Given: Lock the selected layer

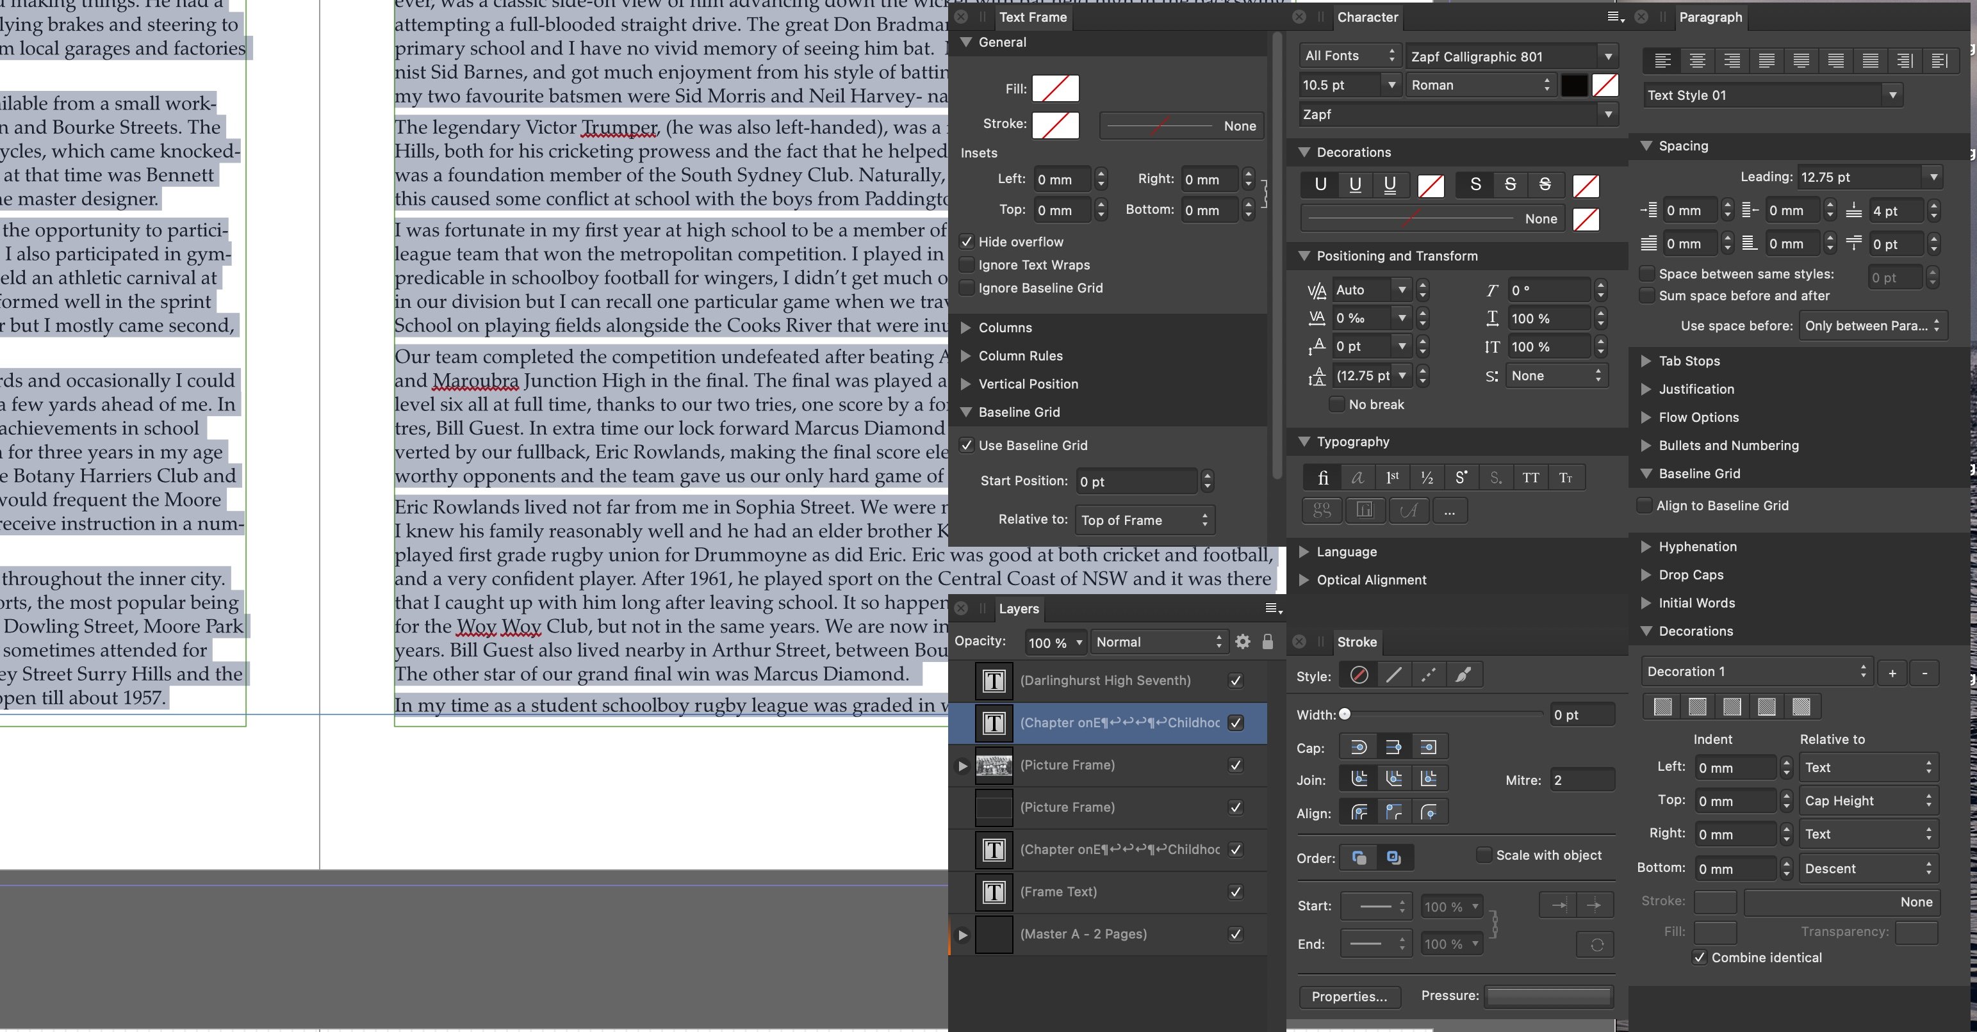Looking at the screenshot, I should [1268, 641].
